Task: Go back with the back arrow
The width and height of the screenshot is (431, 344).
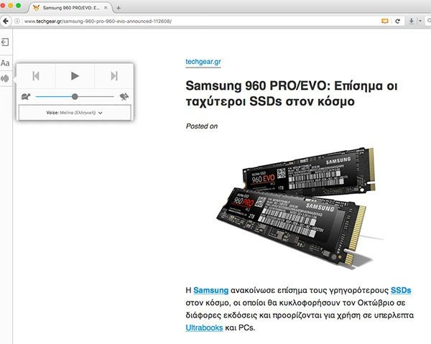Action: 6,21
